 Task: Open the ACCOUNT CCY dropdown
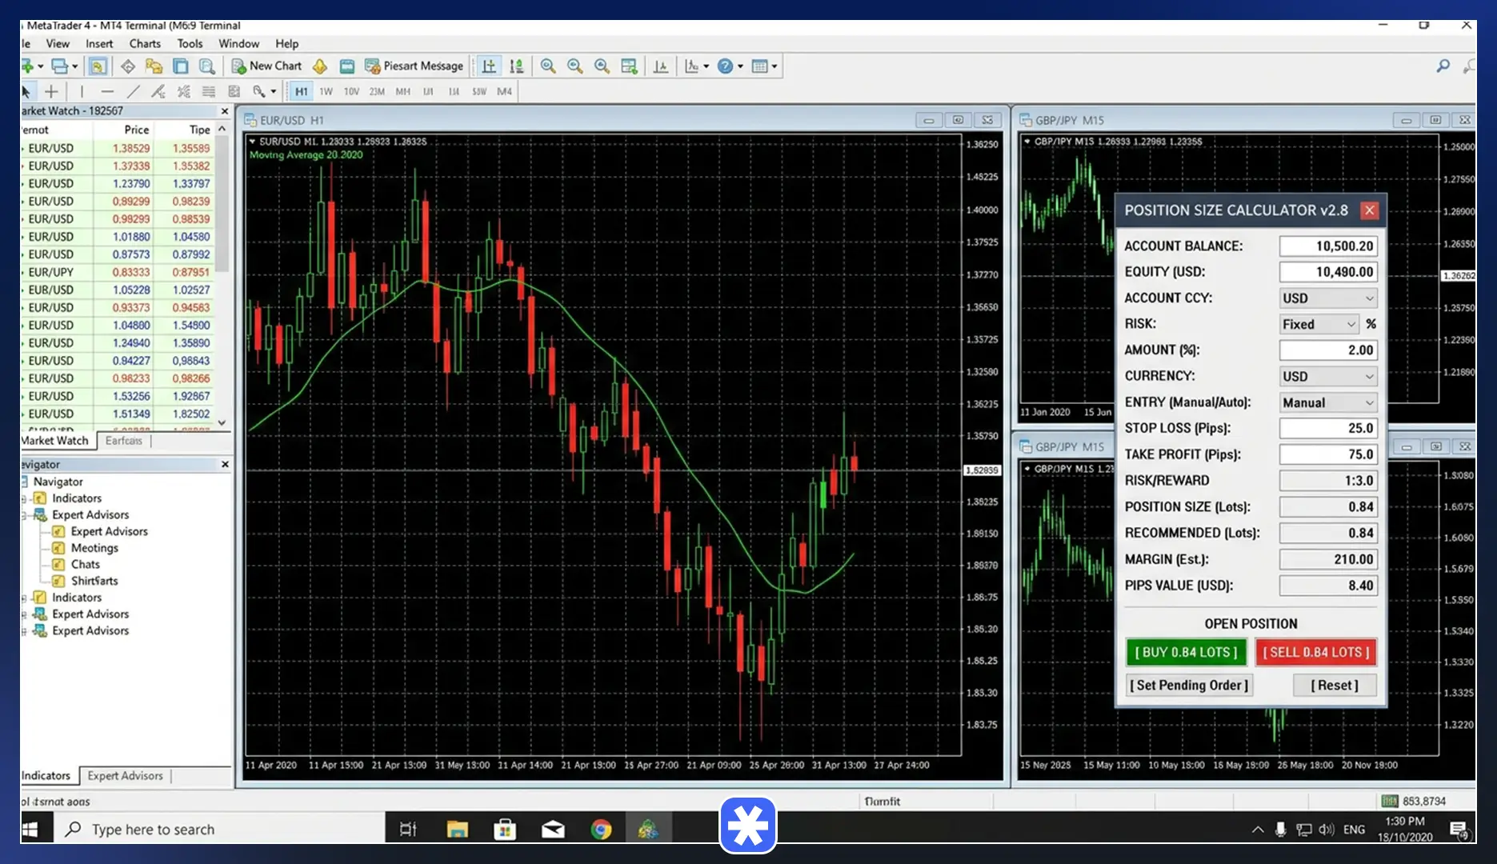1328,298
